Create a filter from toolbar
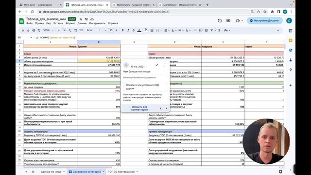 (x=212, y=30)
